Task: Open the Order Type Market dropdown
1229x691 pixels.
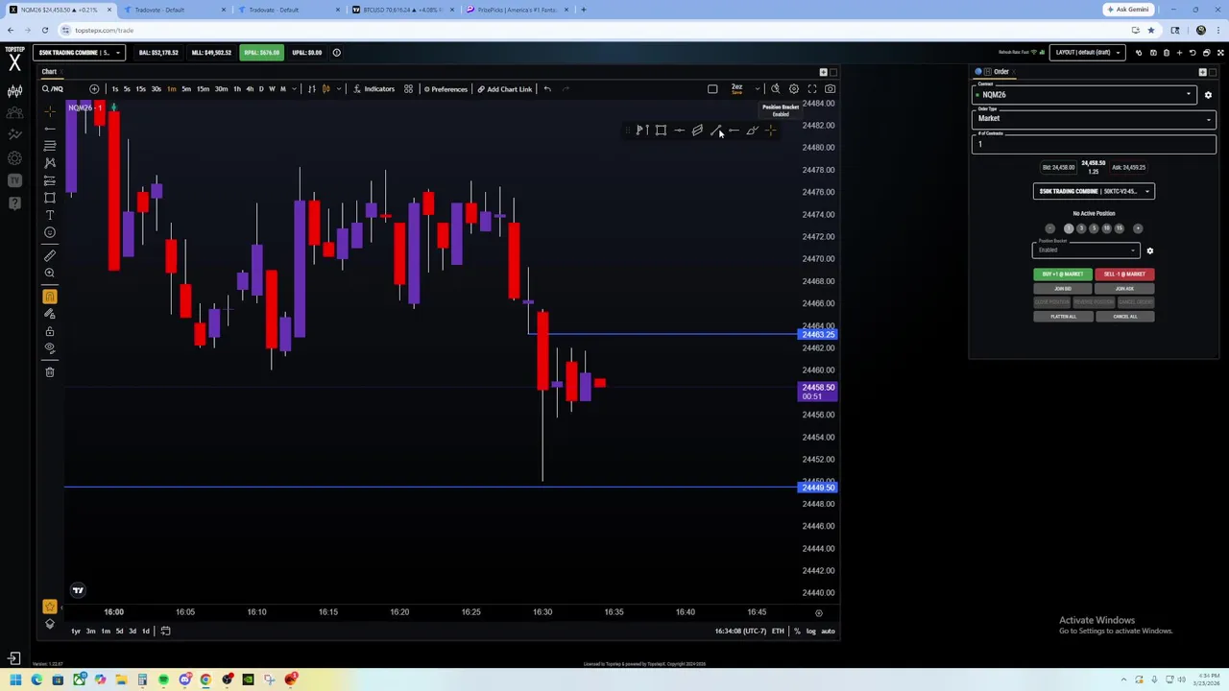Action: [x=1094, y=118]
